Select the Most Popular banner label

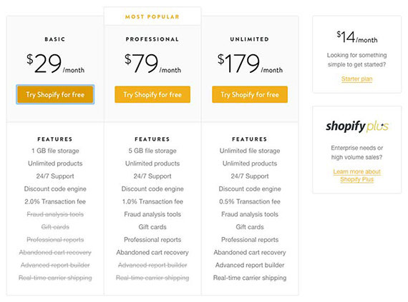(152, 17)
